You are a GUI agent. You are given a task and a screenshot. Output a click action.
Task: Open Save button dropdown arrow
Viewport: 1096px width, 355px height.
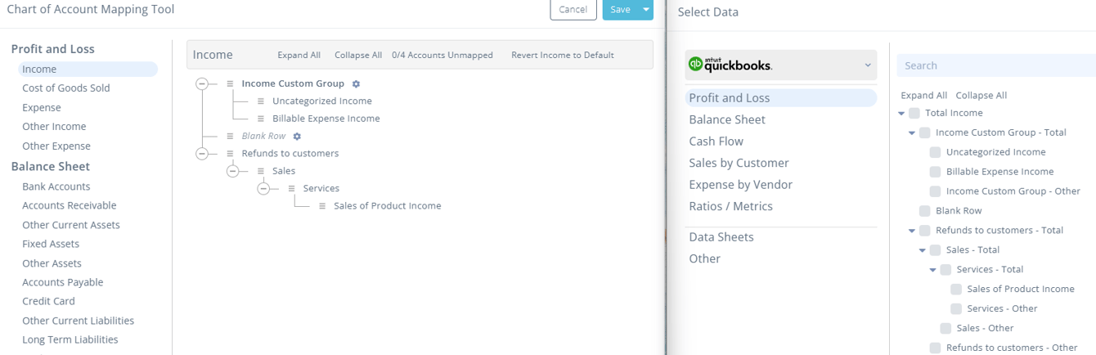[x=646, y=9]
